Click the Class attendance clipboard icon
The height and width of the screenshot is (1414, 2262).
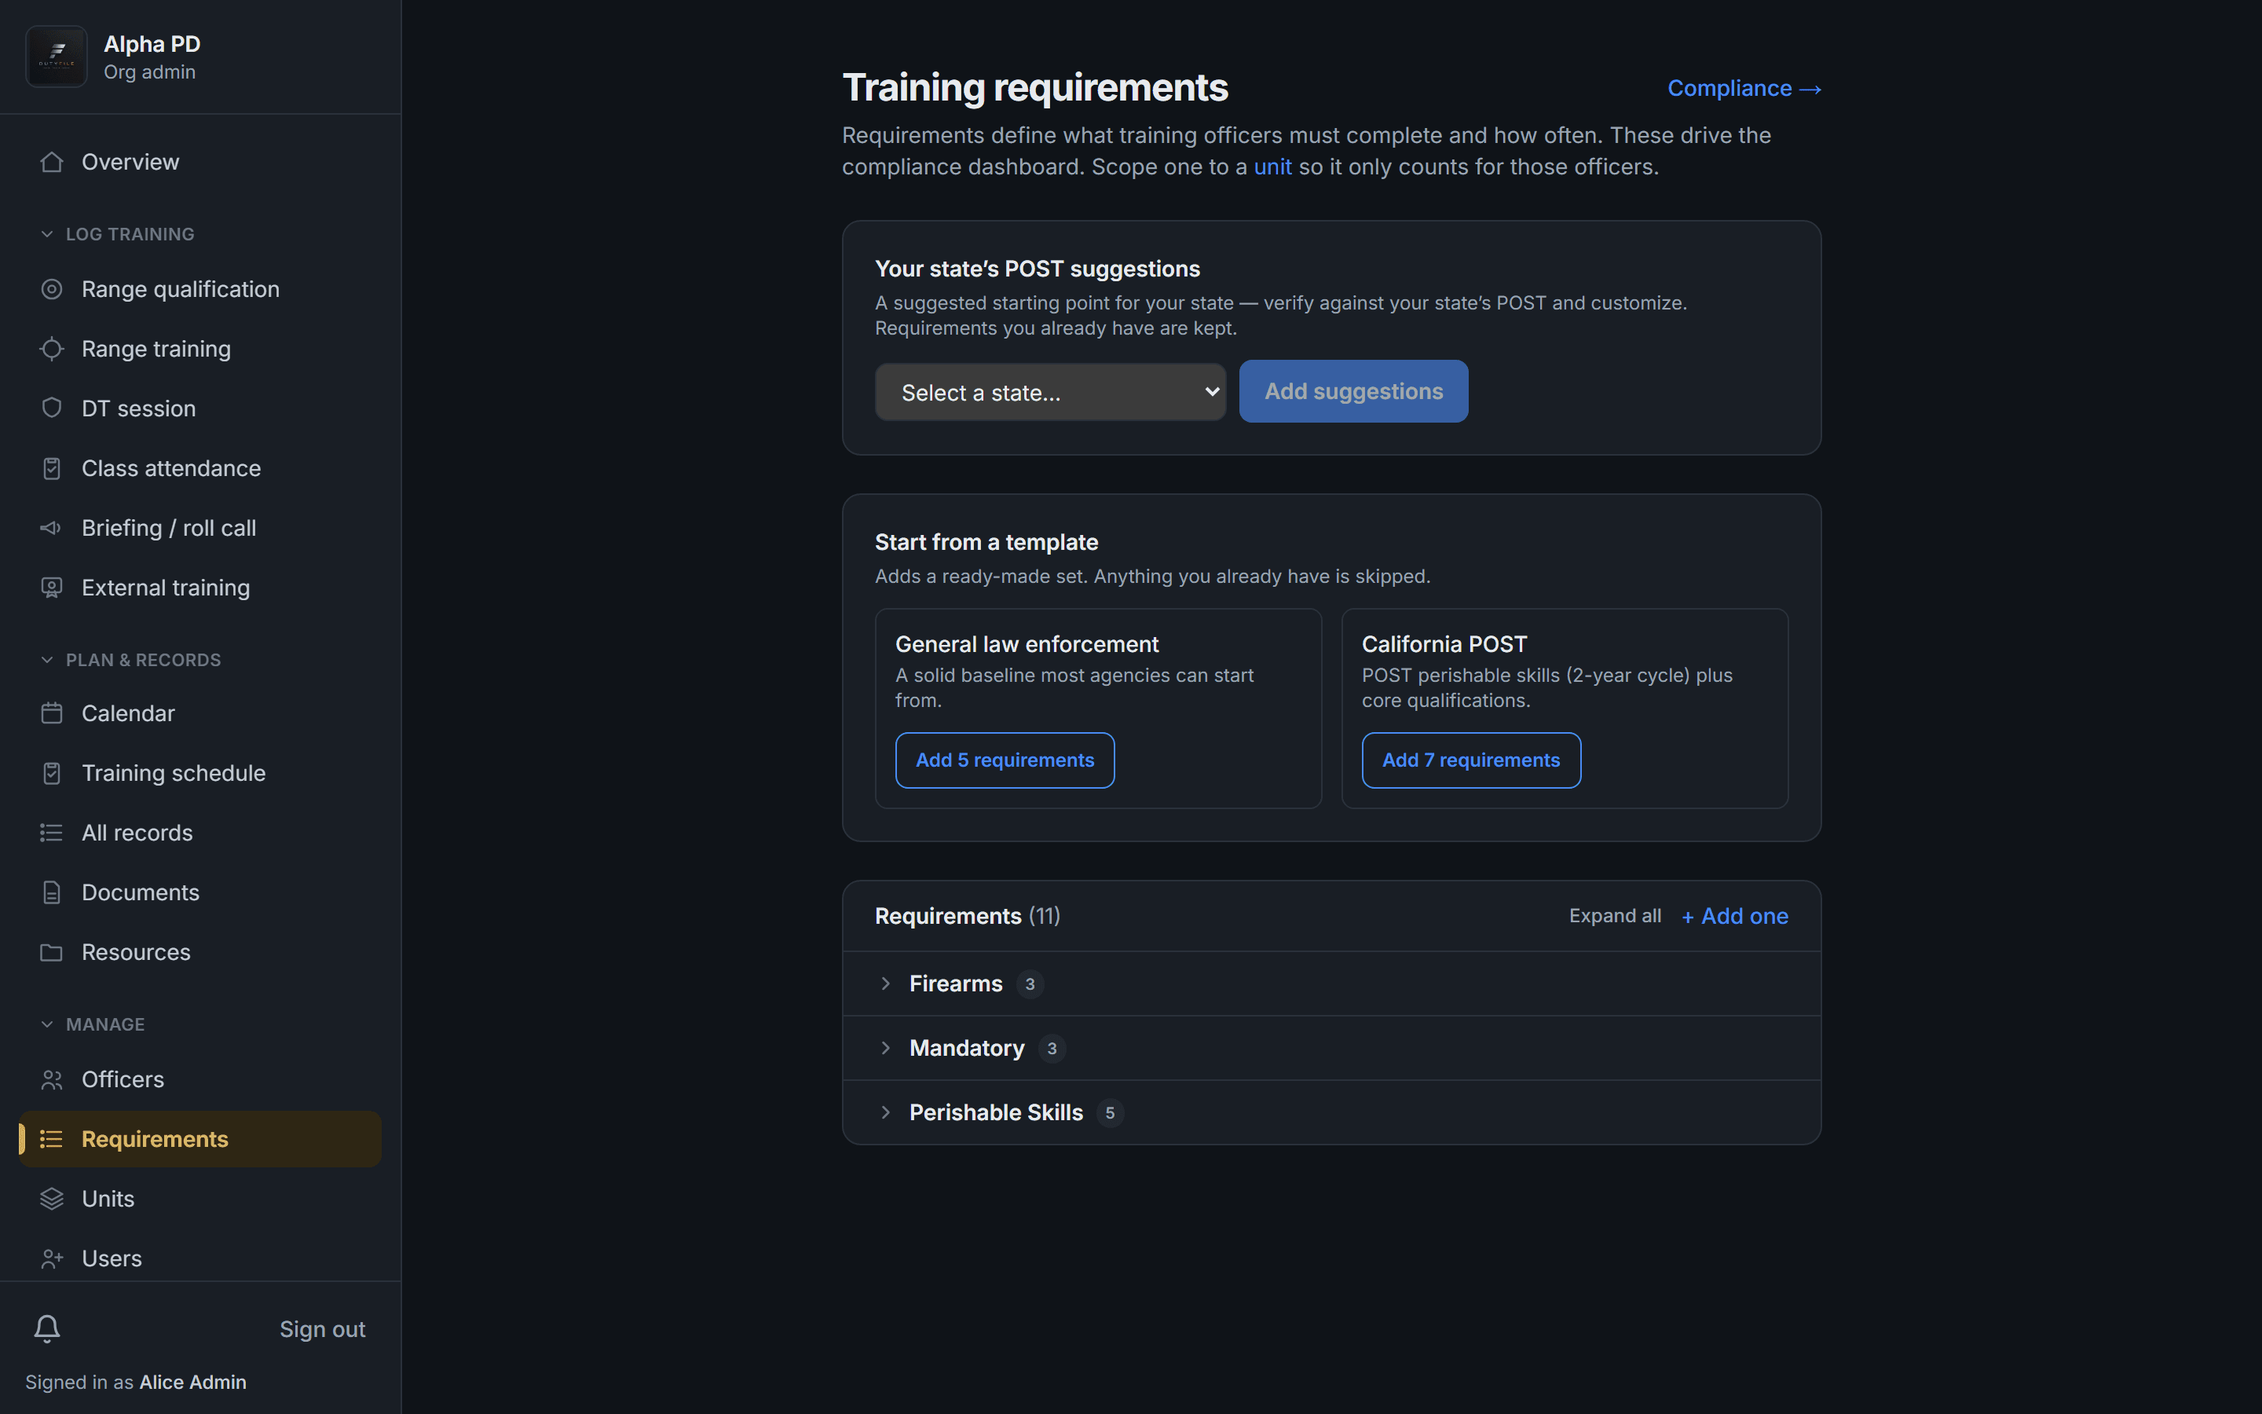coord(51,468)
